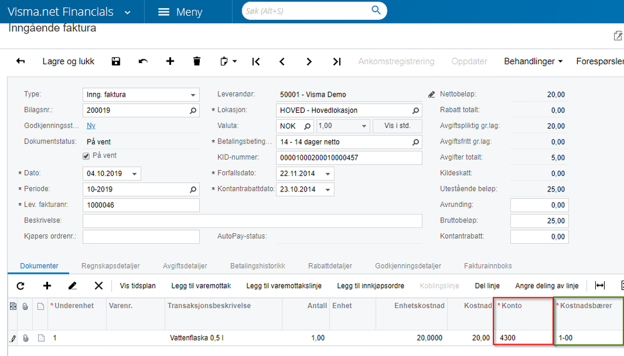Add new grid row with plus icon
This screenshot has width=624, height=356.
(47, 286)
